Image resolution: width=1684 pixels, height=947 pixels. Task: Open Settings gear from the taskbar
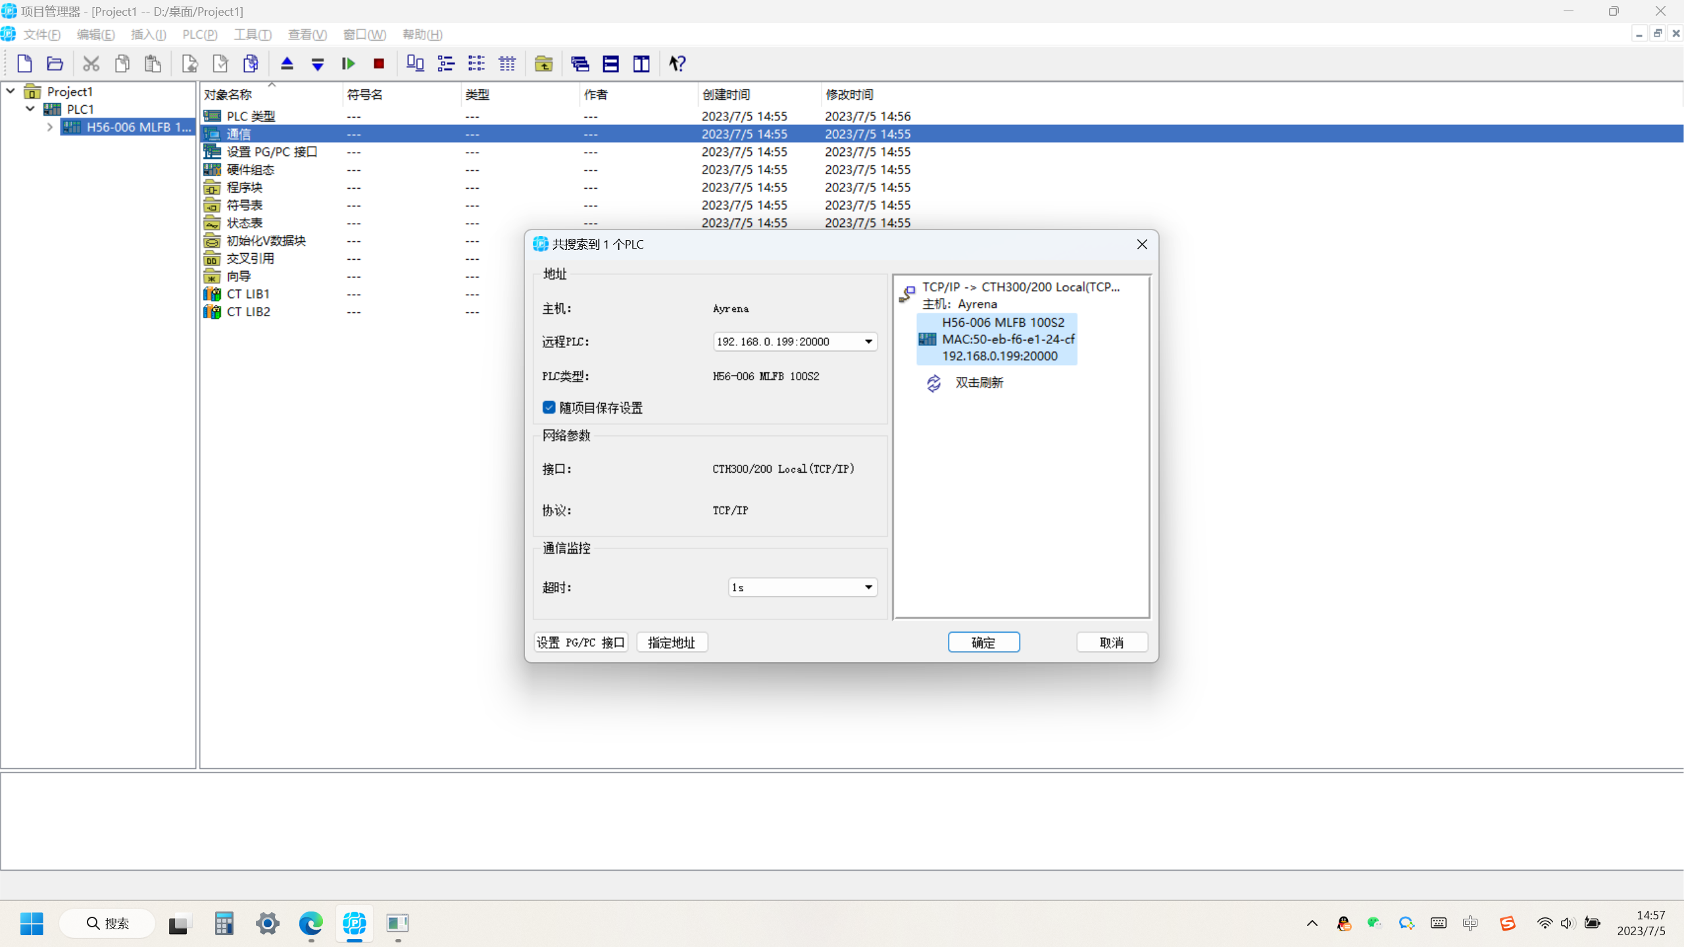point(267,923)
